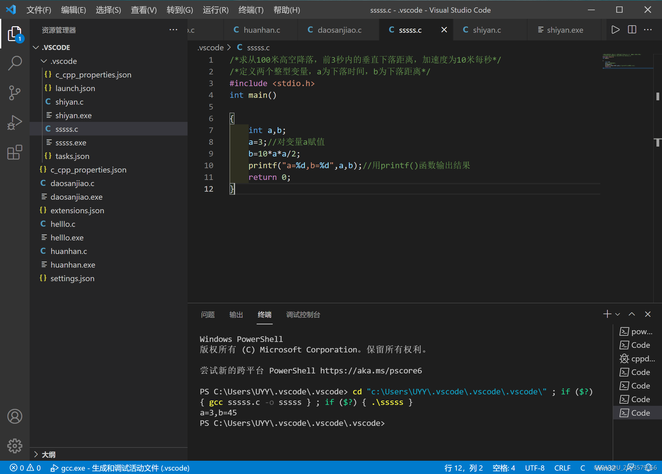The height and width of the screenshot is (474, 662).
Task: Switch to the daosanjiao.c editor tab
Action: point(339,30)
